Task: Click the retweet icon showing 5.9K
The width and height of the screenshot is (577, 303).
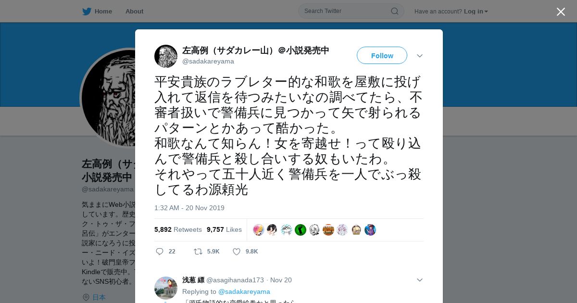Action: [x=198, y=252]
